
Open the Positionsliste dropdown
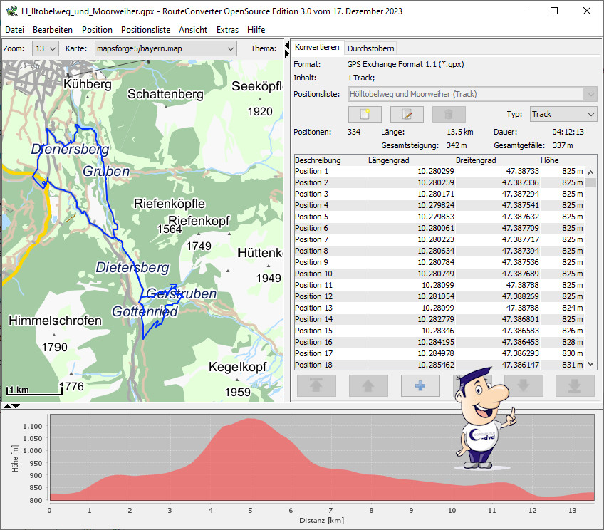pos(472,94)
